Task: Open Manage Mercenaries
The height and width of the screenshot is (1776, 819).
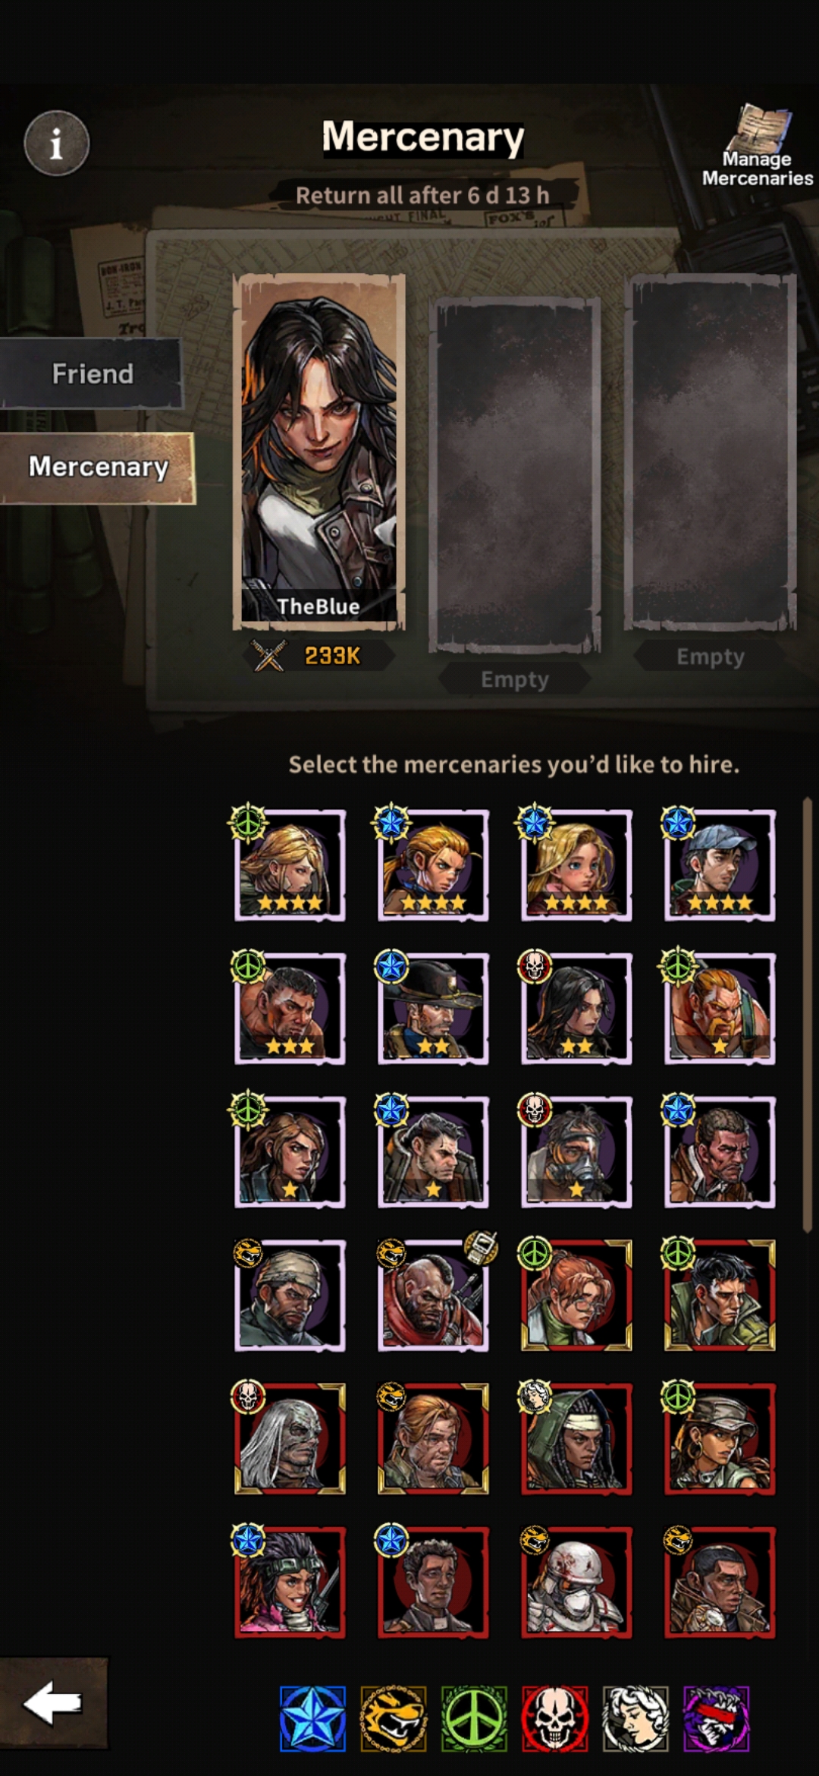Action: [x=757, y=146]
